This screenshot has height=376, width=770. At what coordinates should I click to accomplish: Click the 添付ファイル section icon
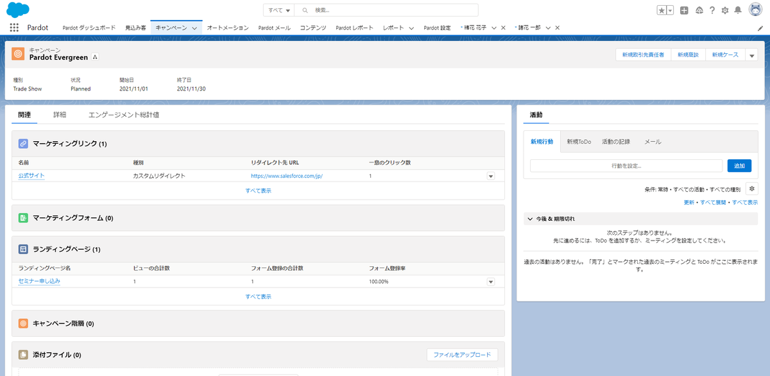[23, 355]
